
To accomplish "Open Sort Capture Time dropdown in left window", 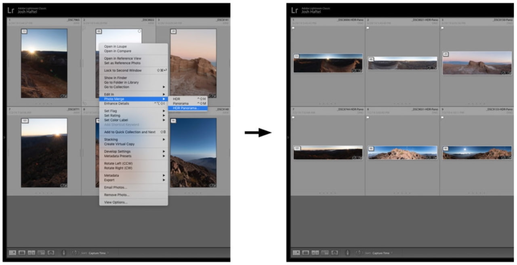I will pos(99,253).
